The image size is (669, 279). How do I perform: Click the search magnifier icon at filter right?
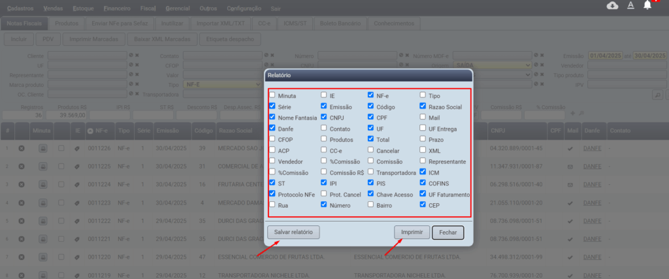(657, 95)
